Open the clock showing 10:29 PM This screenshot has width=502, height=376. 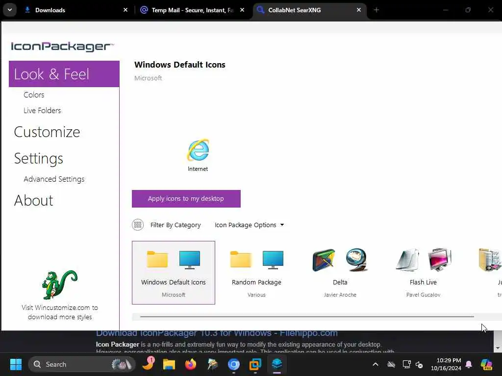coord(446,364)
